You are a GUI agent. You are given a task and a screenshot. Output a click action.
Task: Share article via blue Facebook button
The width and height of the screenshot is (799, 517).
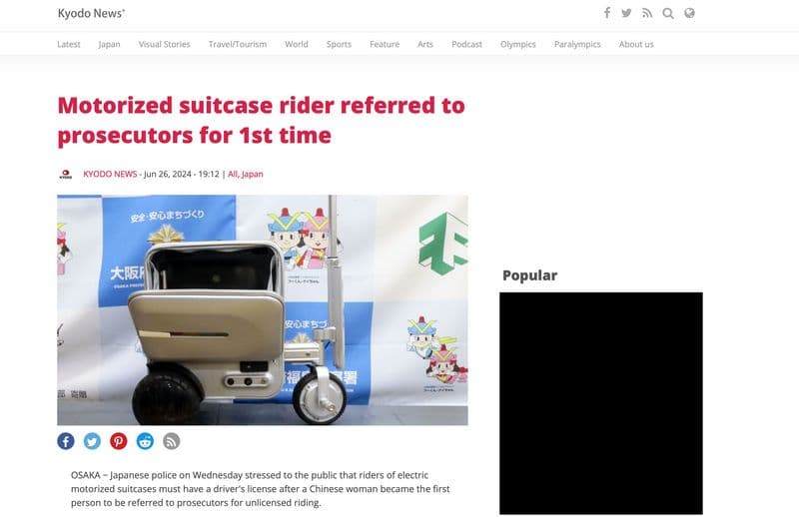pos(66,441)
